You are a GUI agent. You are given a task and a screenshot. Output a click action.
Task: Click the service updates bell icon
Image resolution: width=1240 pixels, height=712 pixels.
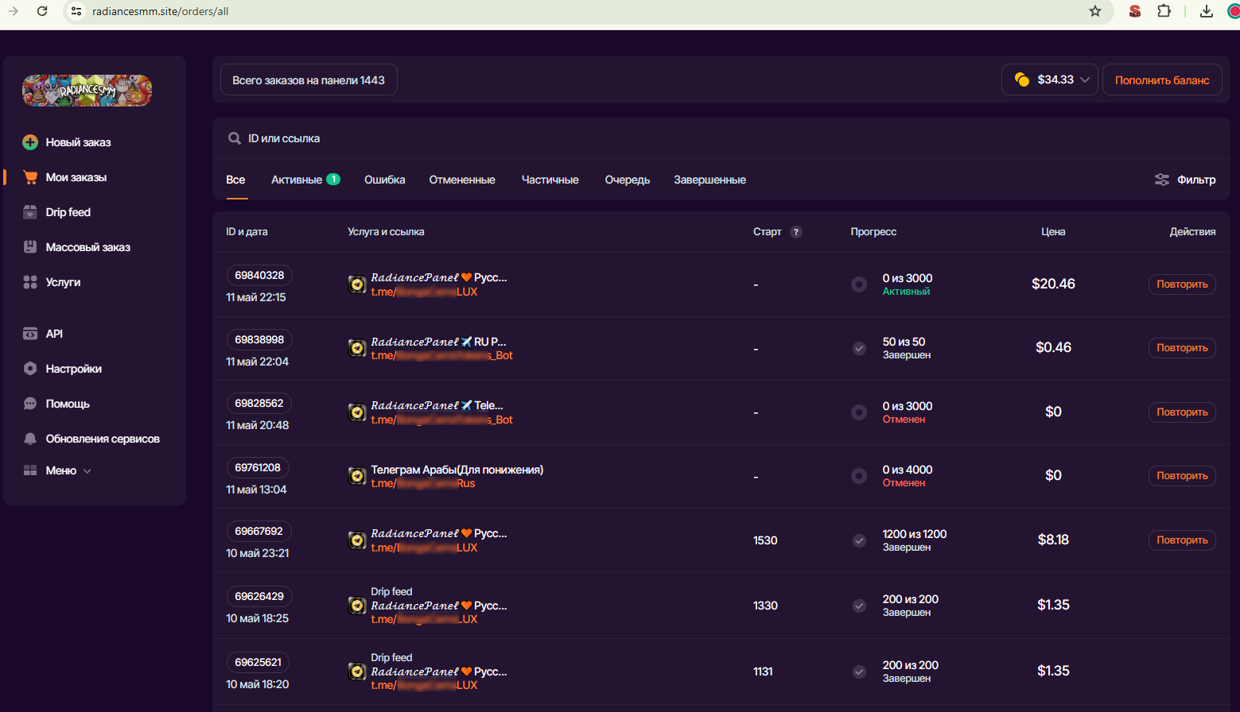[30, 439]
